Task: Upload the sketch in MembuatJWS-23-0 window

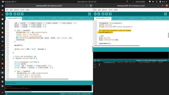Action: 99,14
